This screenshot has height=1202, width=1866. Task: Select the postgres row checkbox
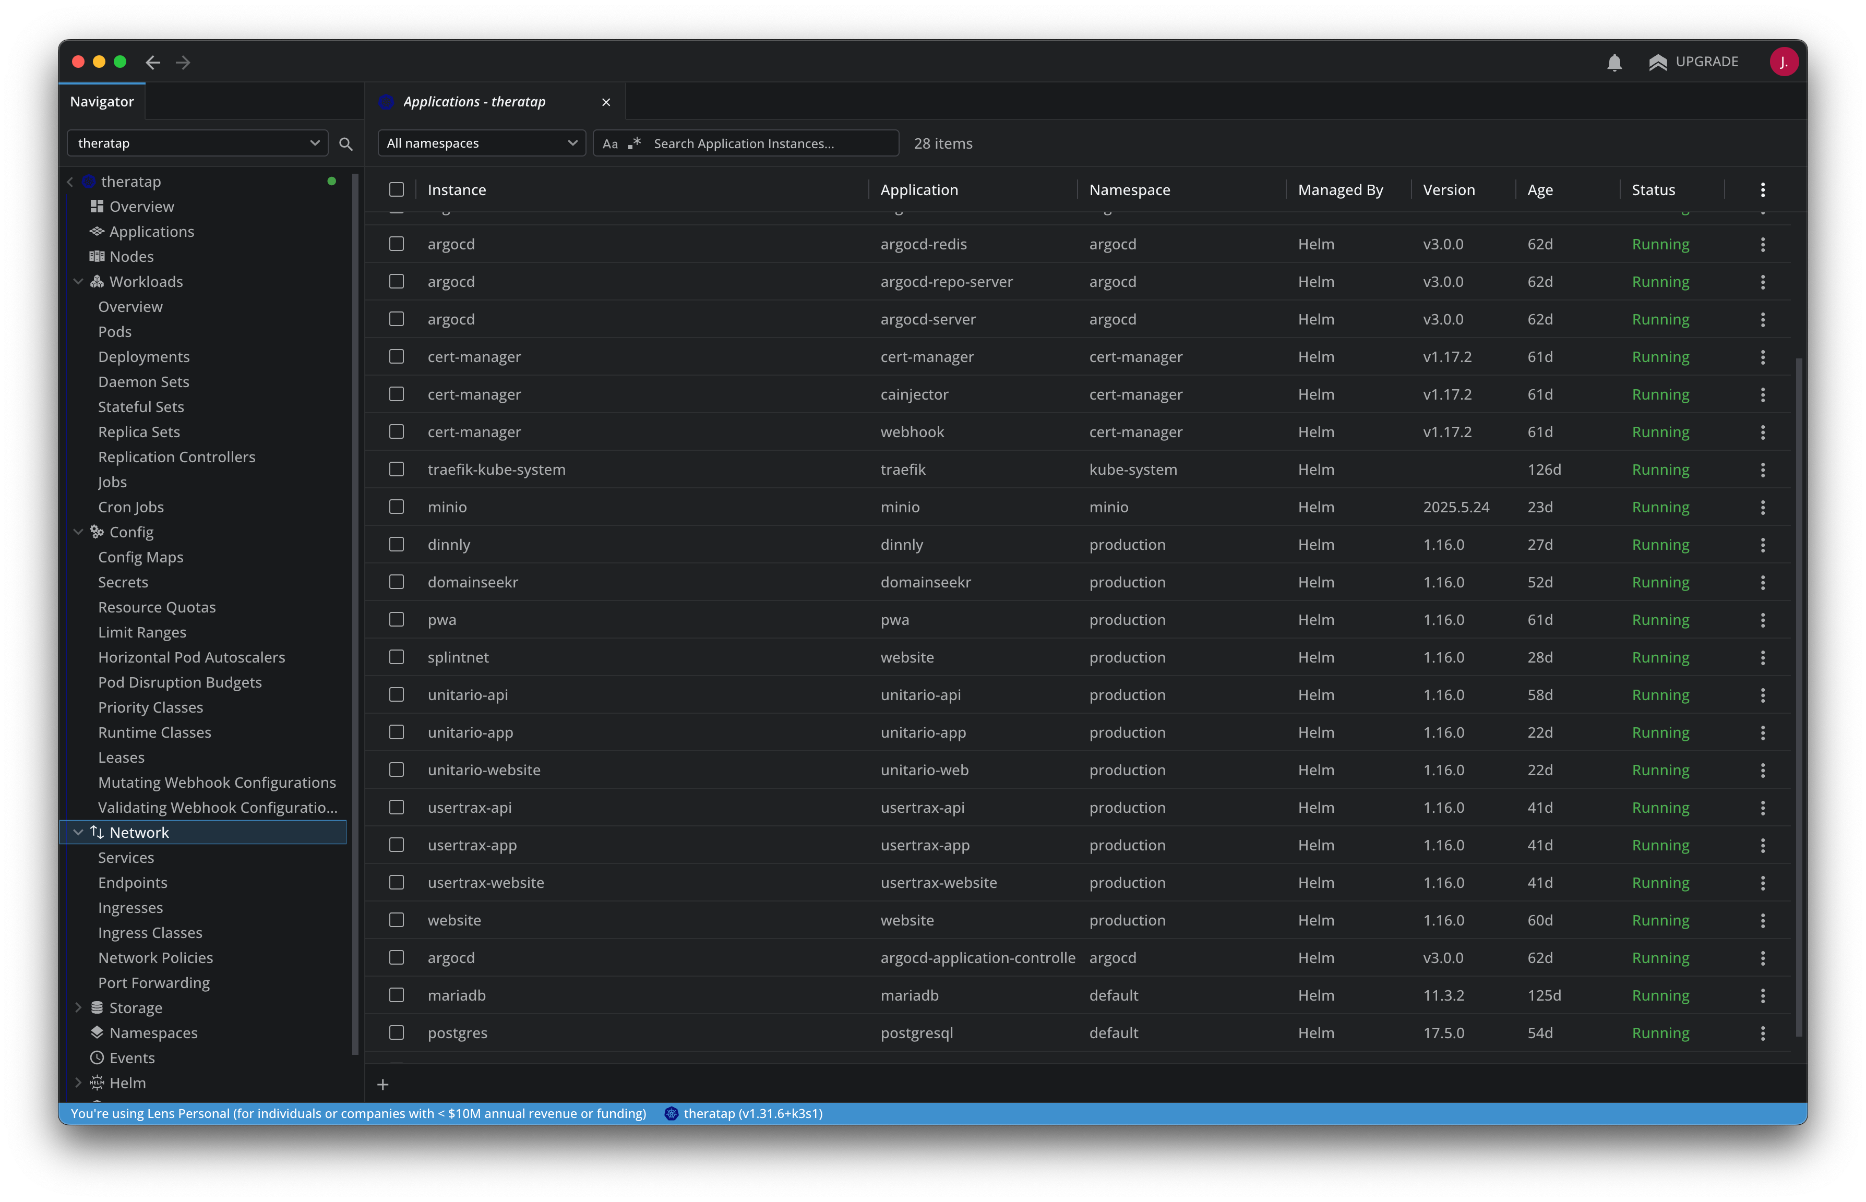pos(397,1032)
